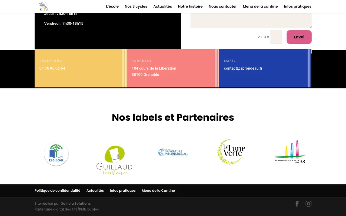Screen dimensions: 346x216
Task: Click the 104 cours de la Libération address
Action: (154, 68)
